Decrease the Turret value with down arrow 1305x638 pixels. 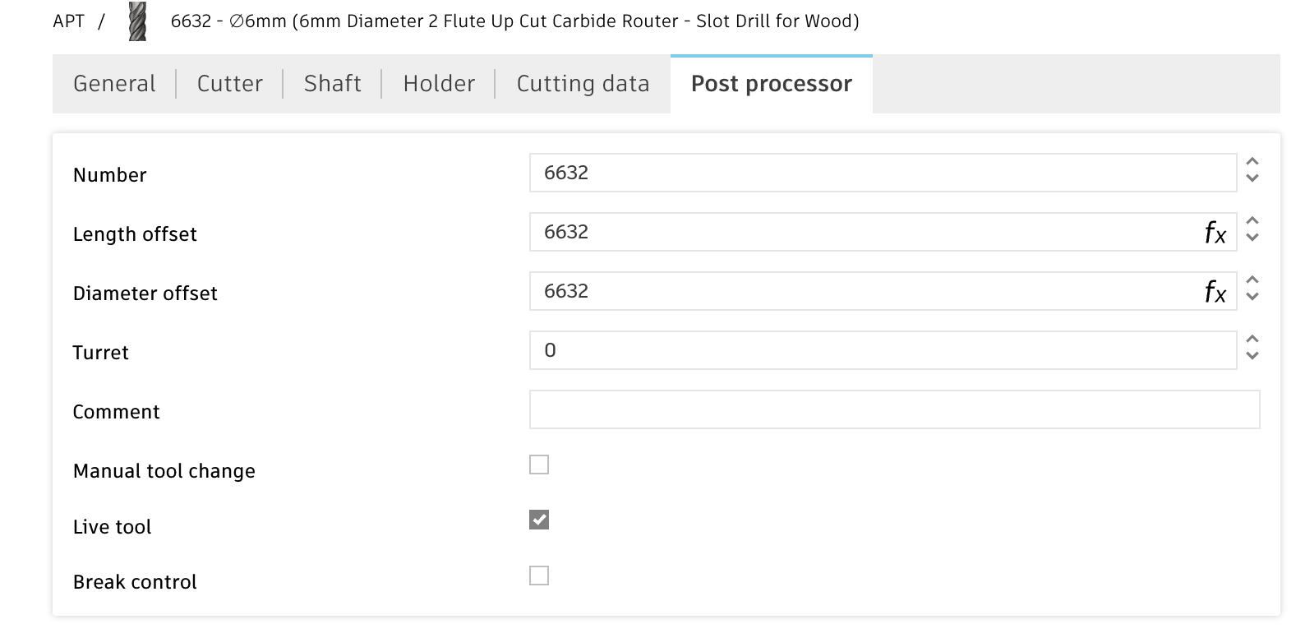point(1252,355)
